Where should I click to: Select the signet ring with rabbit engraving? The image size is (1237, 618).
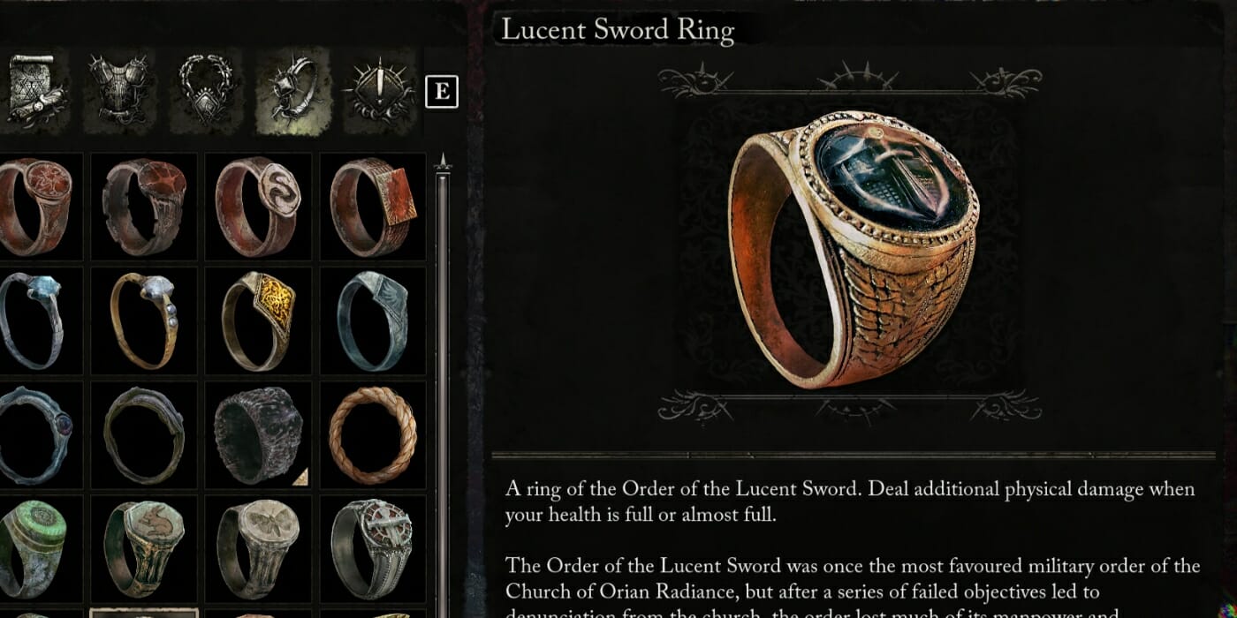click(144, 548)
